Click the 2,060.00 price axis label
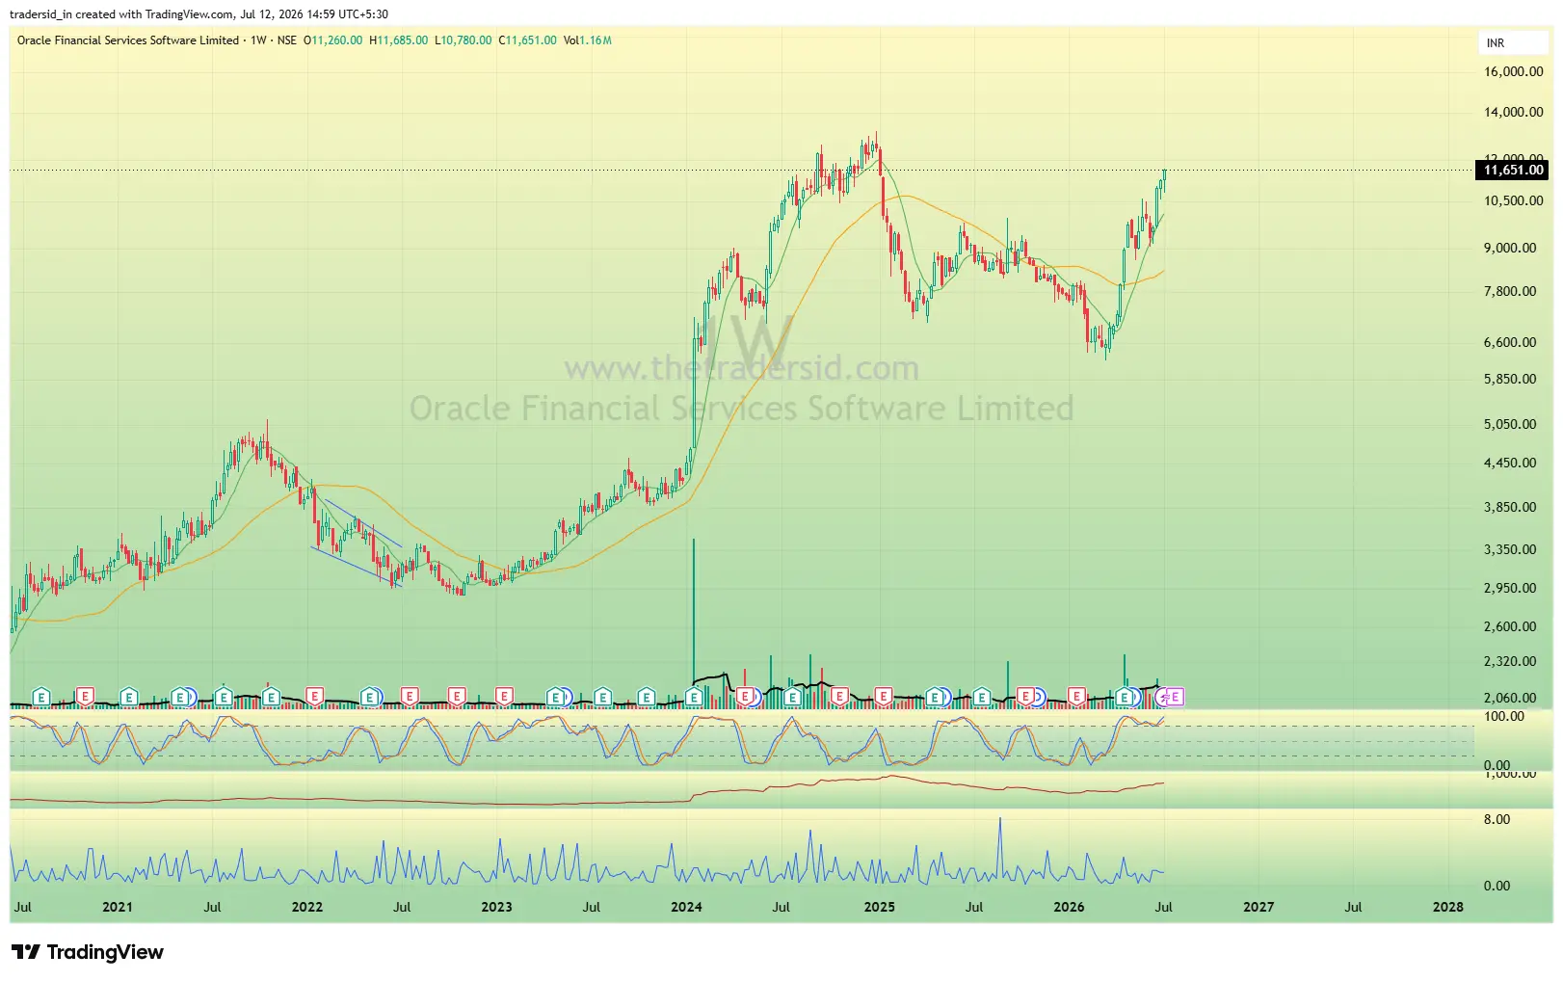 pos(1510,698)
